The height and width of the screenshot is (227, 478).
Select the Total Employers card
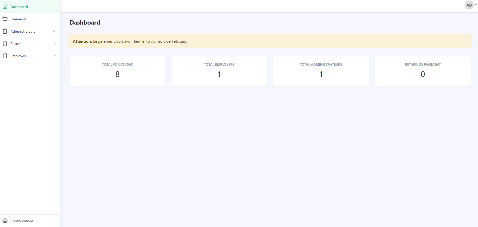point(219,71)
